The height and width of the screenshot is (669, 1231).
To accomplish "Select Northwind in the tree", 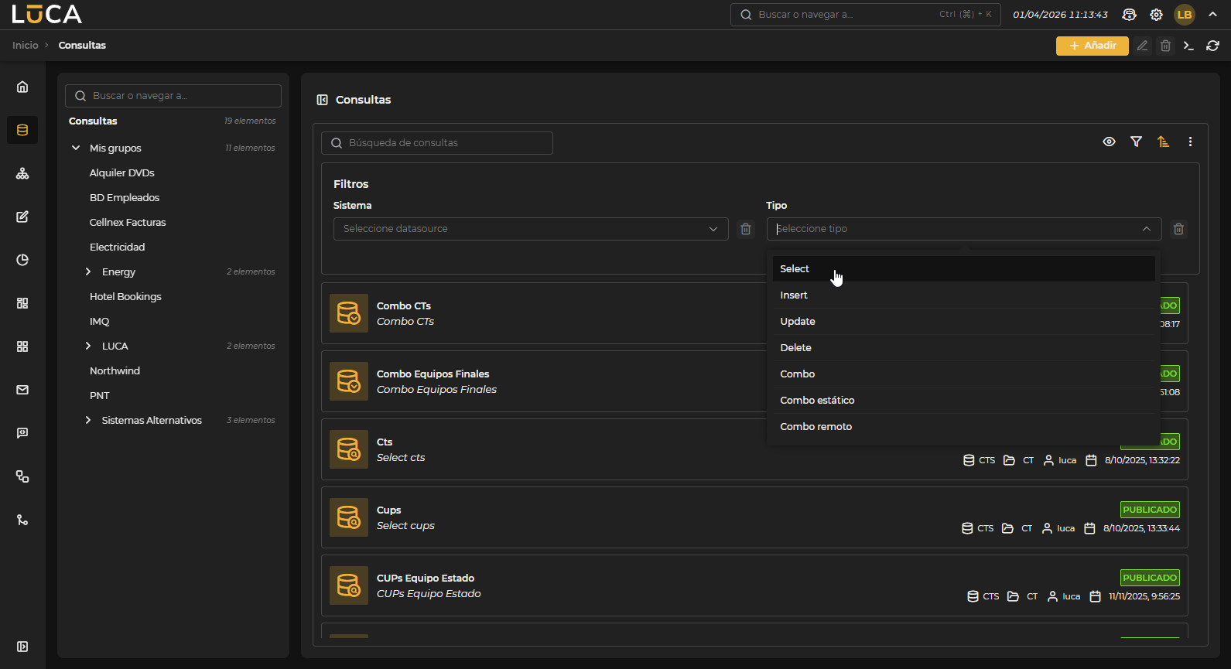I will pos(115,370).
